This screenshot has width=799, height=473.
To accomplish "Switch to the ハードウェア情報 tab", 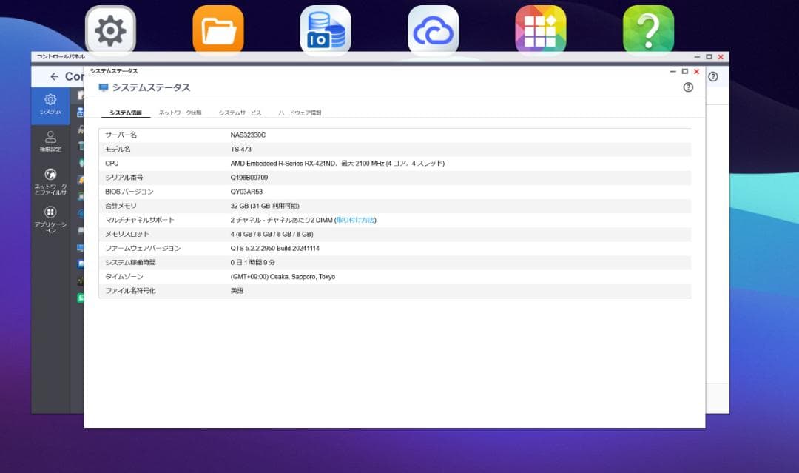I will point(301,113).
